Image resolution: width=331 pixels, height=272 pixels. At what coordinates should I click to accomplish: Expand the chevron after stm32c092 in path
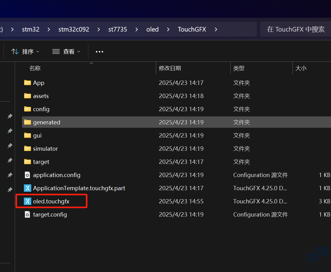pos(99,29)
